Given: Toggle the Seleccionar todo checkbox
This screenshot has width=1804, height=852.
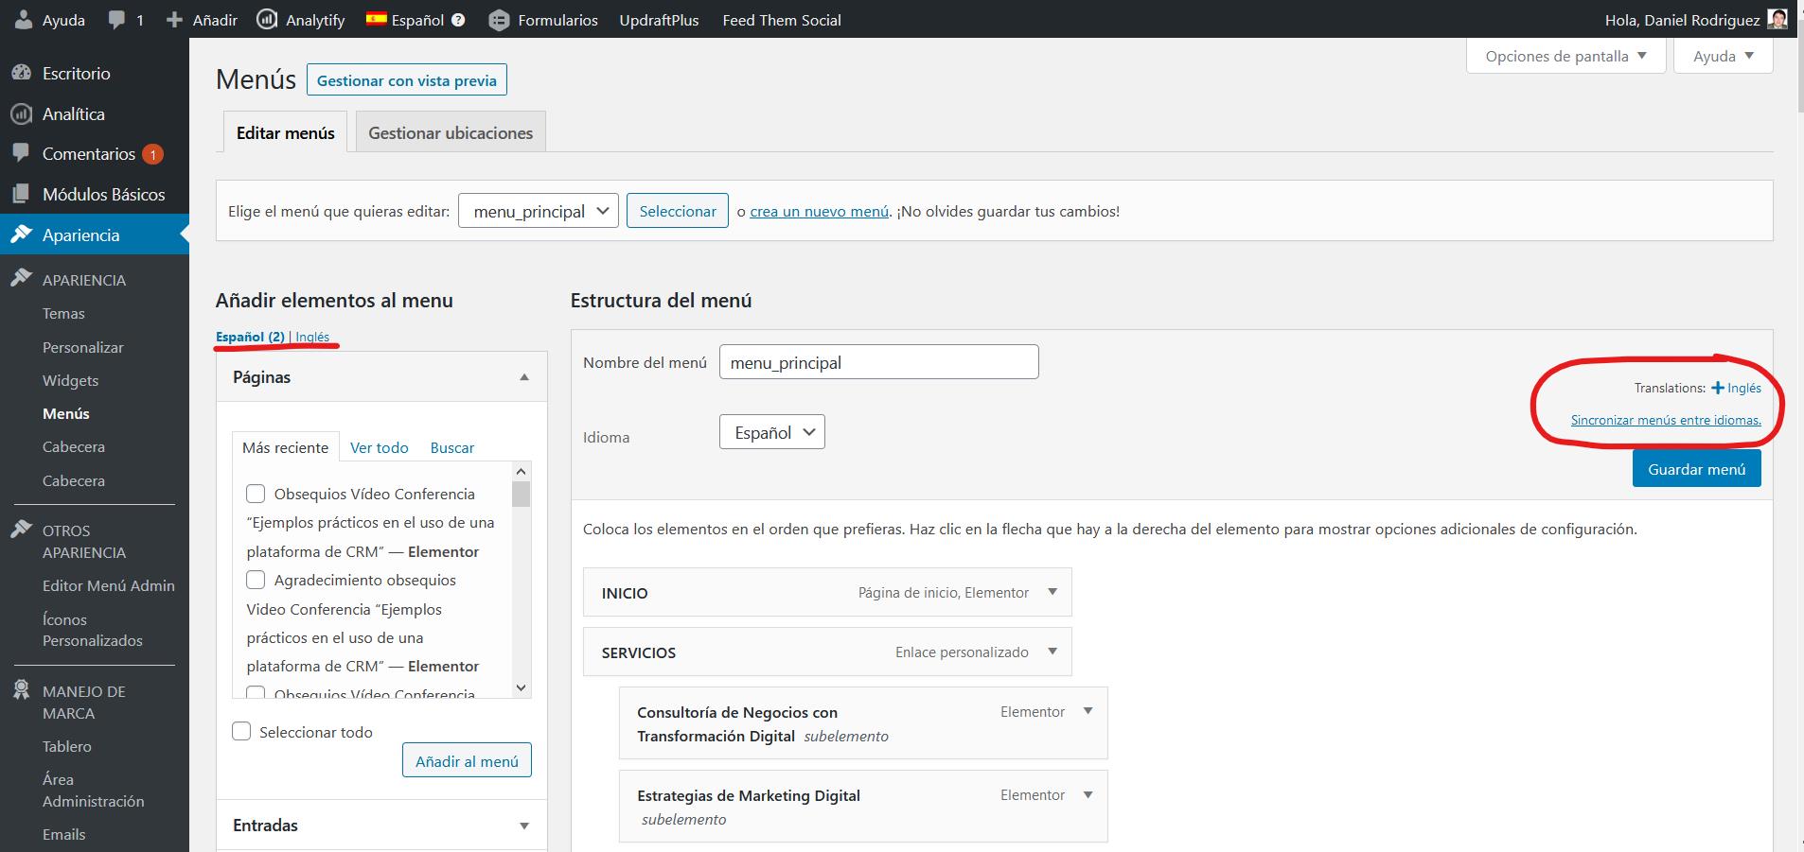Looking at the screenshot, I should tap(241, 732).
